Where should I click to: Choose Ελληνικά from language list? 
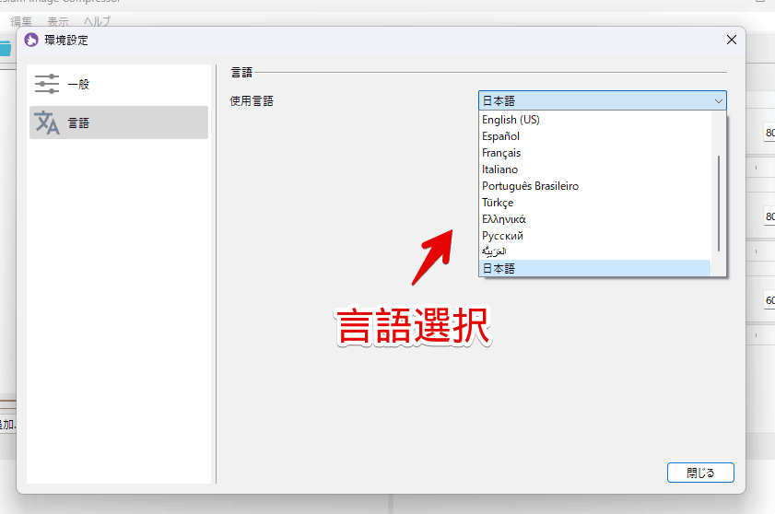[594, 219]
